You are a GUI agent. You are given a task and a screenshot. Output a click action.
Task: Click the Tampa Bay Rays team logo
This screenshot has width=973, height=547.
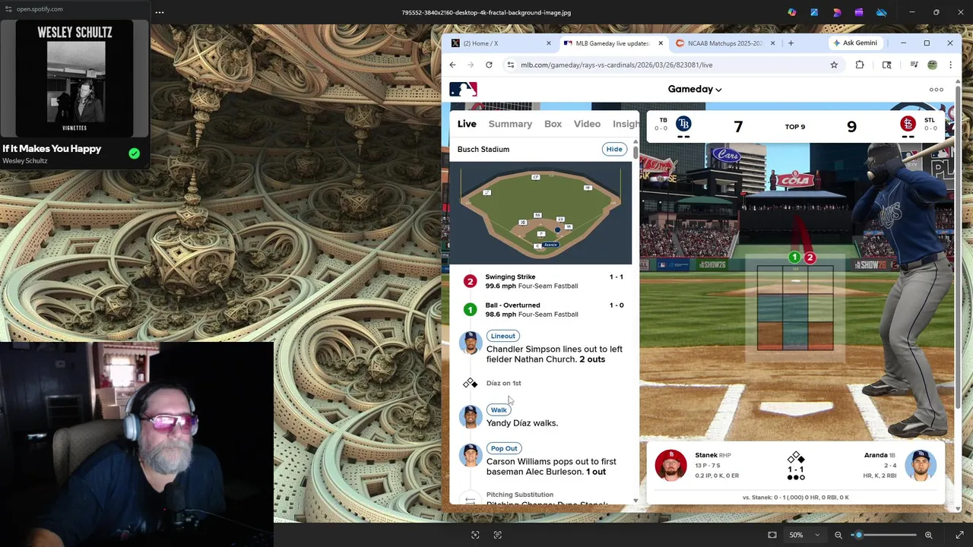click(683, 124)
